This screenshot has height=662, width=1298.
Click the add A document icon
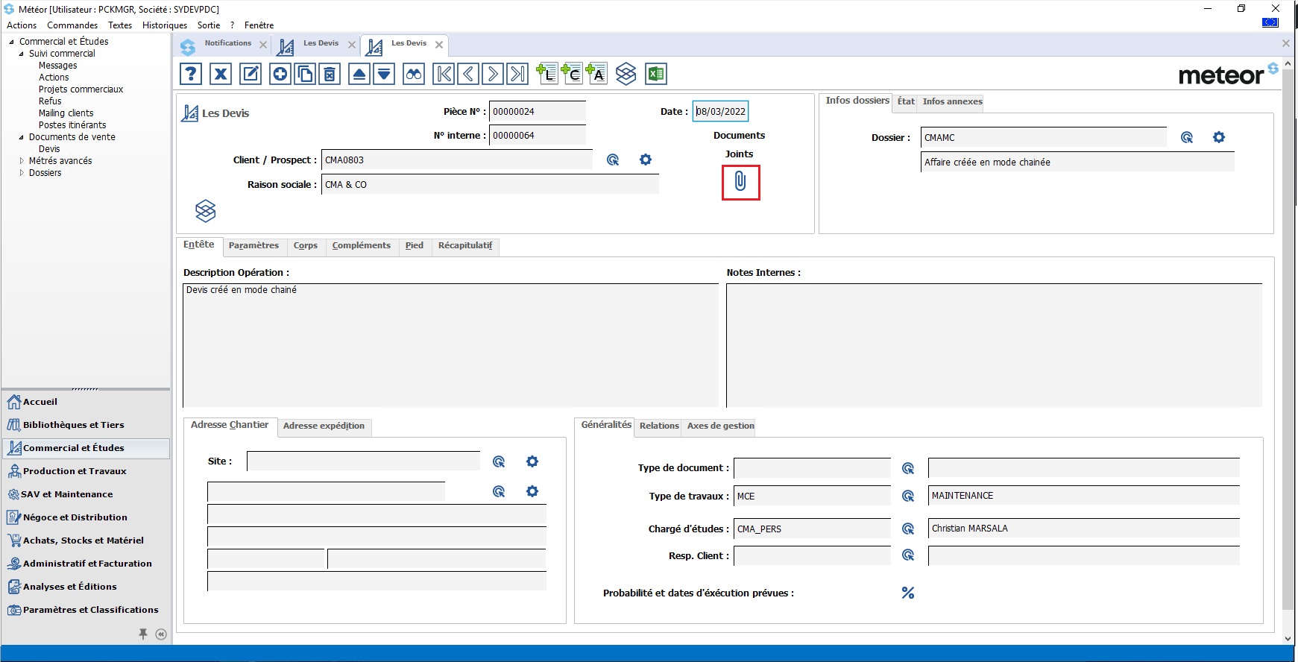coord(596,74)
